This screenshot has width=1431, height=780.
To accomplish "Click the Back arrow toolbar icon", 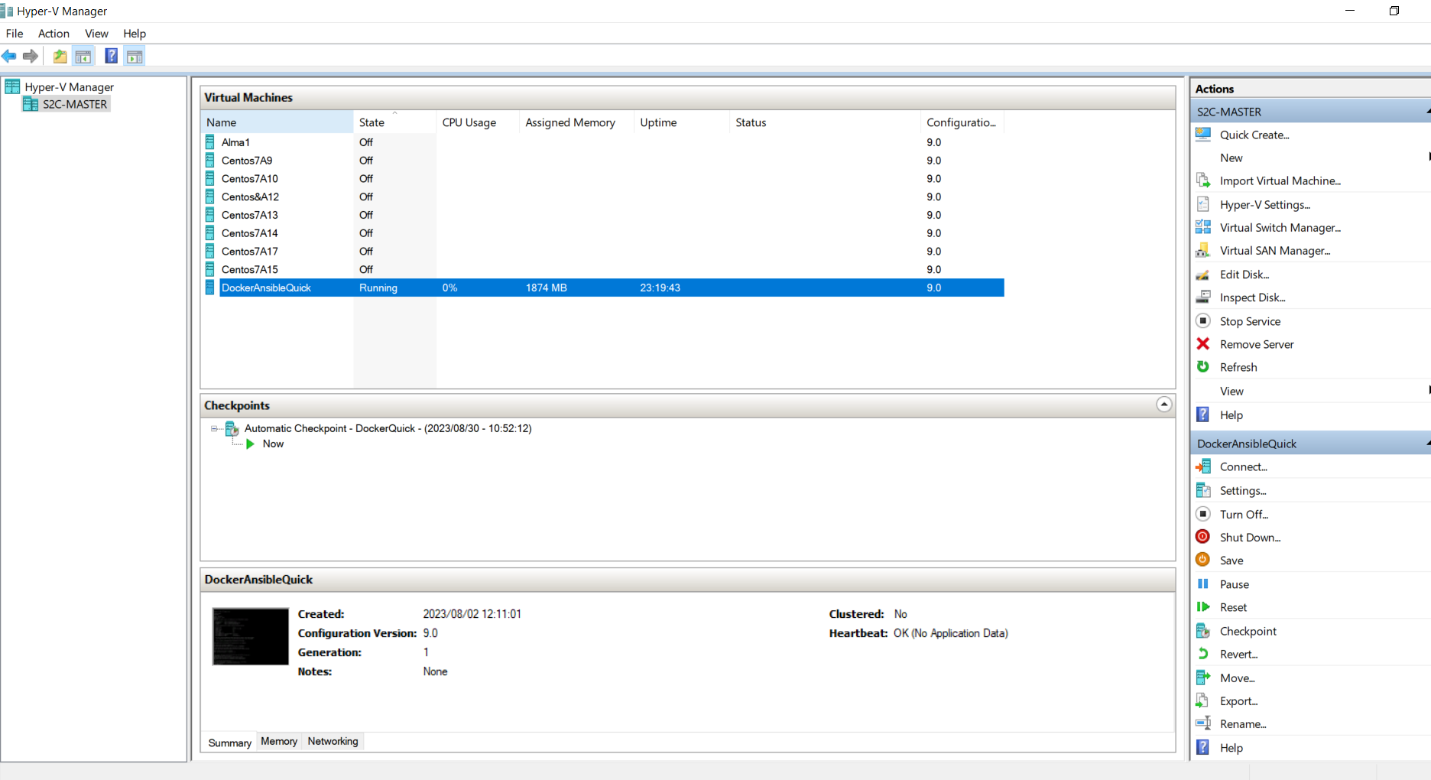I will point(9,56).
